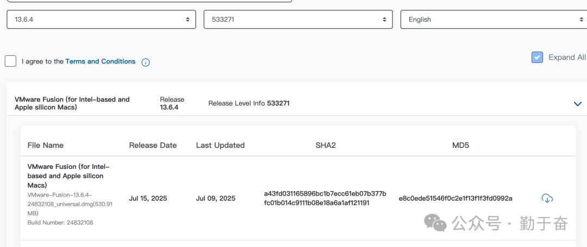Click the File Name column header
Image resolution: width=587 pixels, height=247 pixels.
click(46, 145)
